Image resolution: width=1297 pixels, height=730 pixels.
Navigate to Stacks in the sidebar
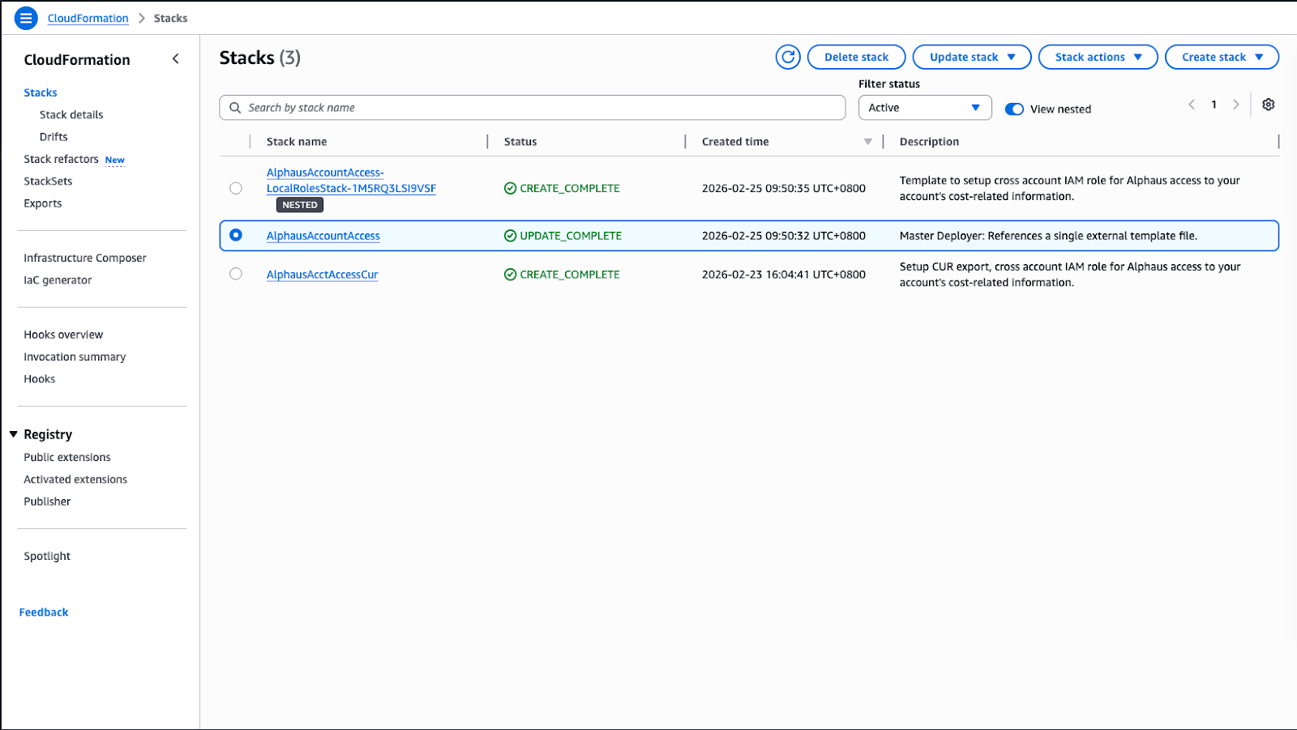[41, 92]
